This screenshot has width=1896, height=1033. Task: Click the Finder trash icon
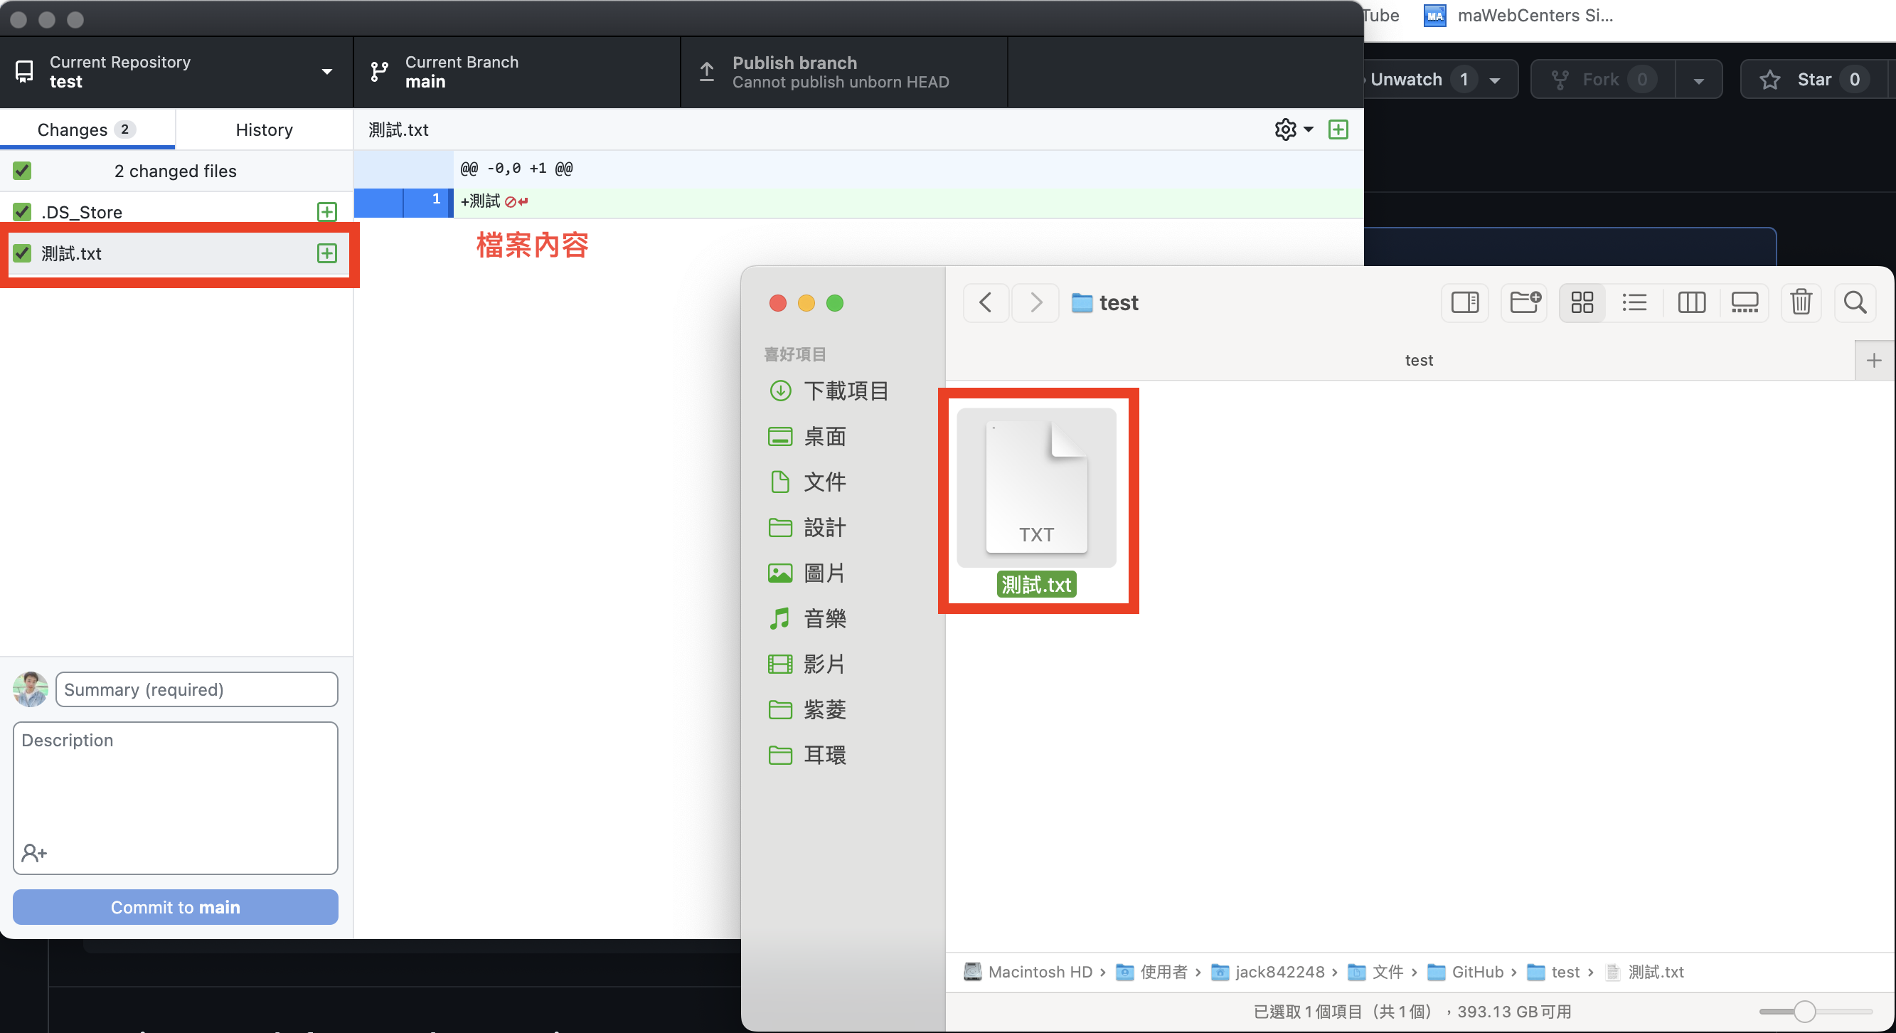tap(1801, 302)
